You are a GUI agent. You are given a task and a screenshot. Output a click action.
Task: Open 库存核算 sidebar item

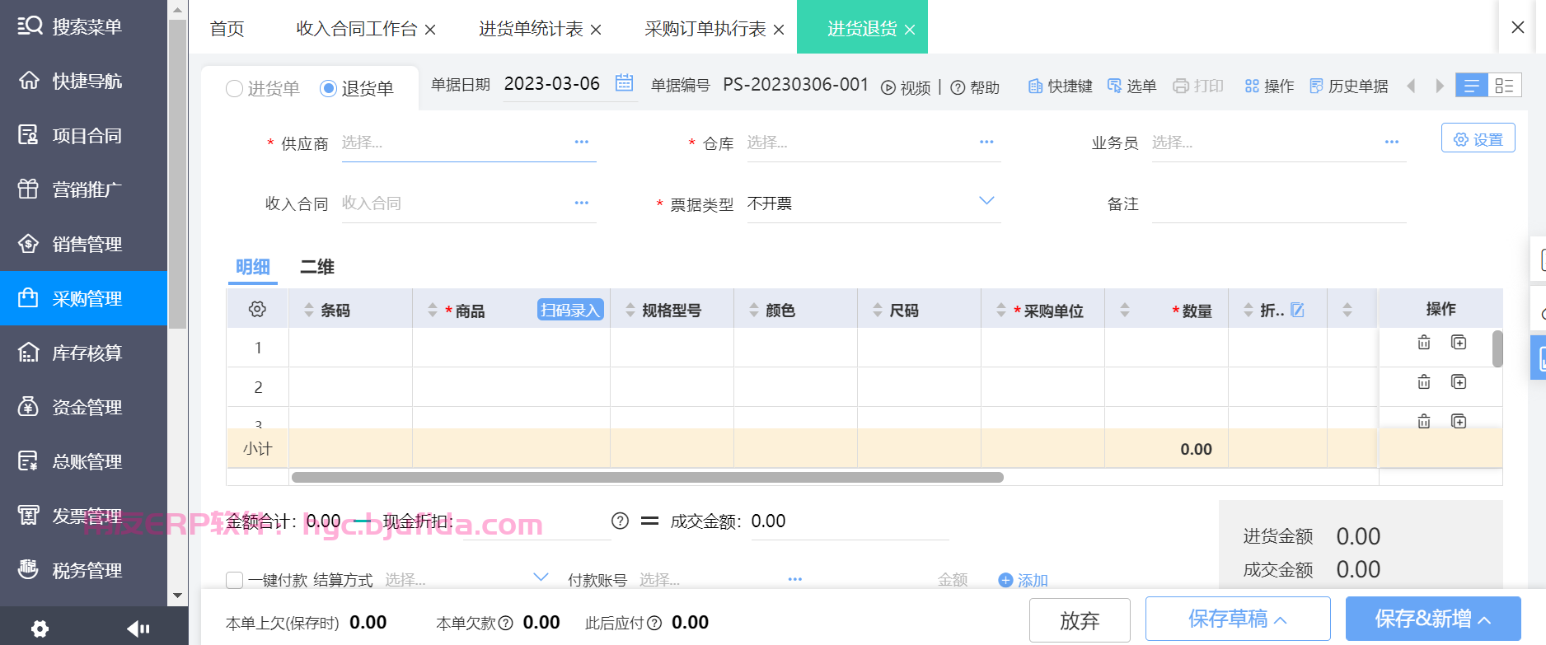(x=83, y=353)
